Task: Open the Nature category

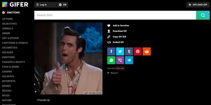Action: click(7, 100)
